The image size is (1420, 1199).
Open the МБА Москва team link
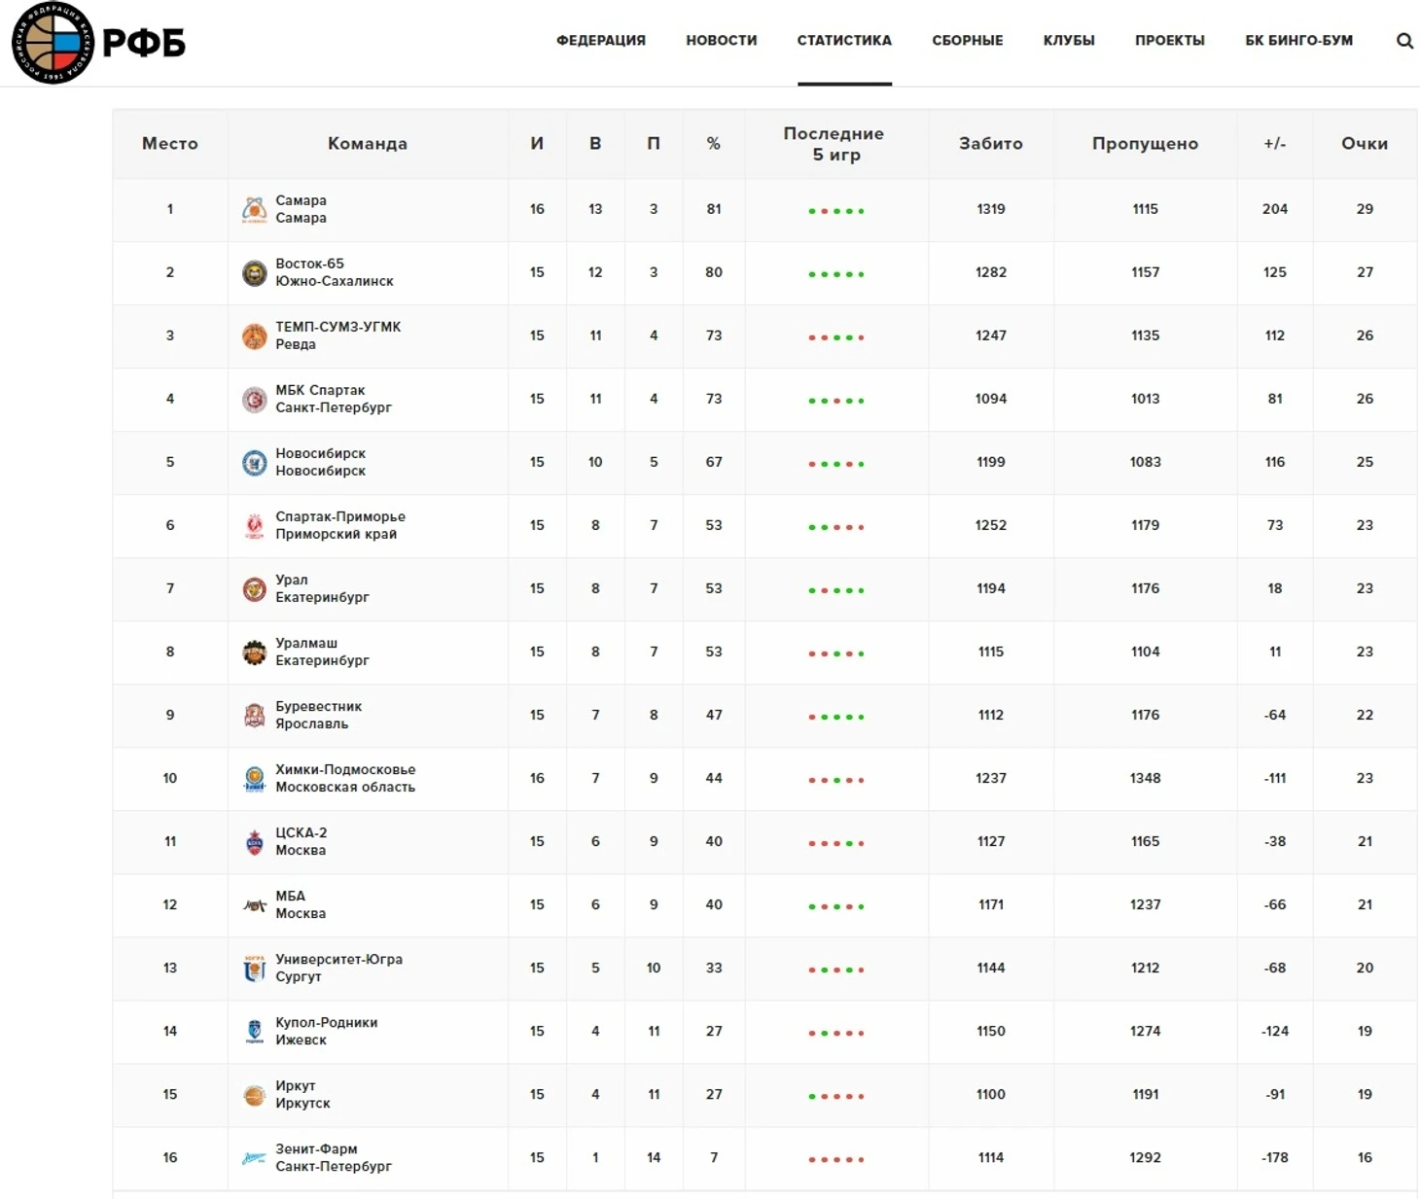pos(301,904)
